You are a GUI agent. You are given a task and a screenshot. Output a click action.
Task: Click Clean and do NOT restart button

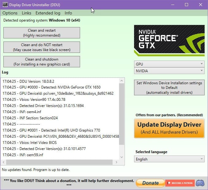pos(42,47)
